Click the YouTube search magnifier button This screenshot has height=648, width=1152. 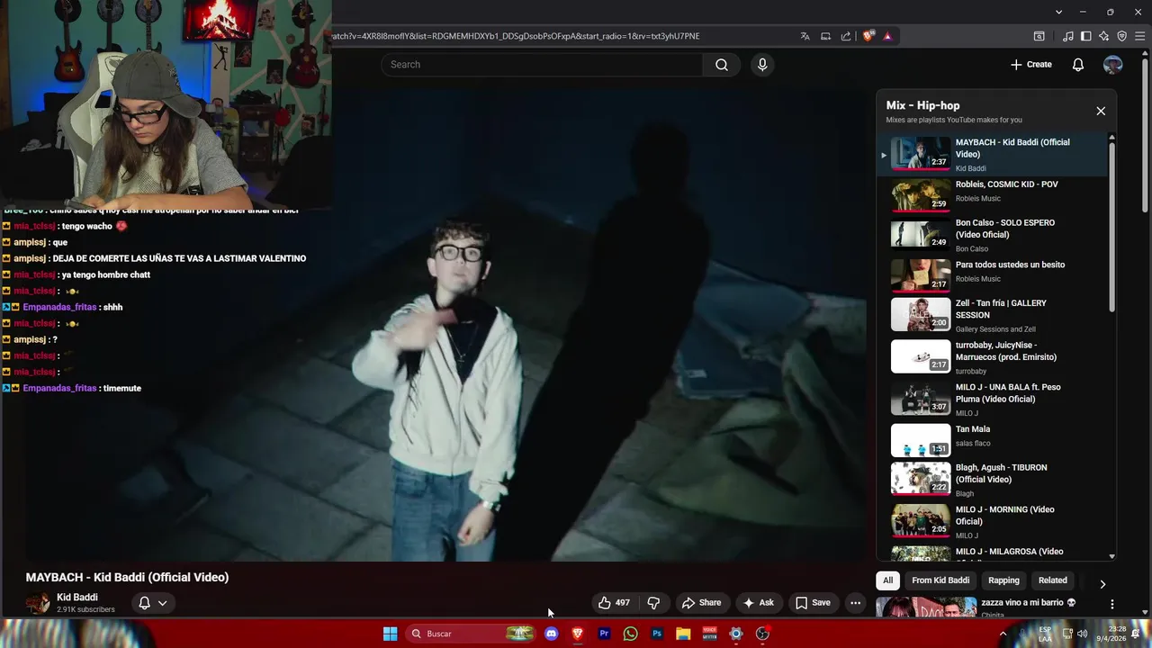pos(721,65)
